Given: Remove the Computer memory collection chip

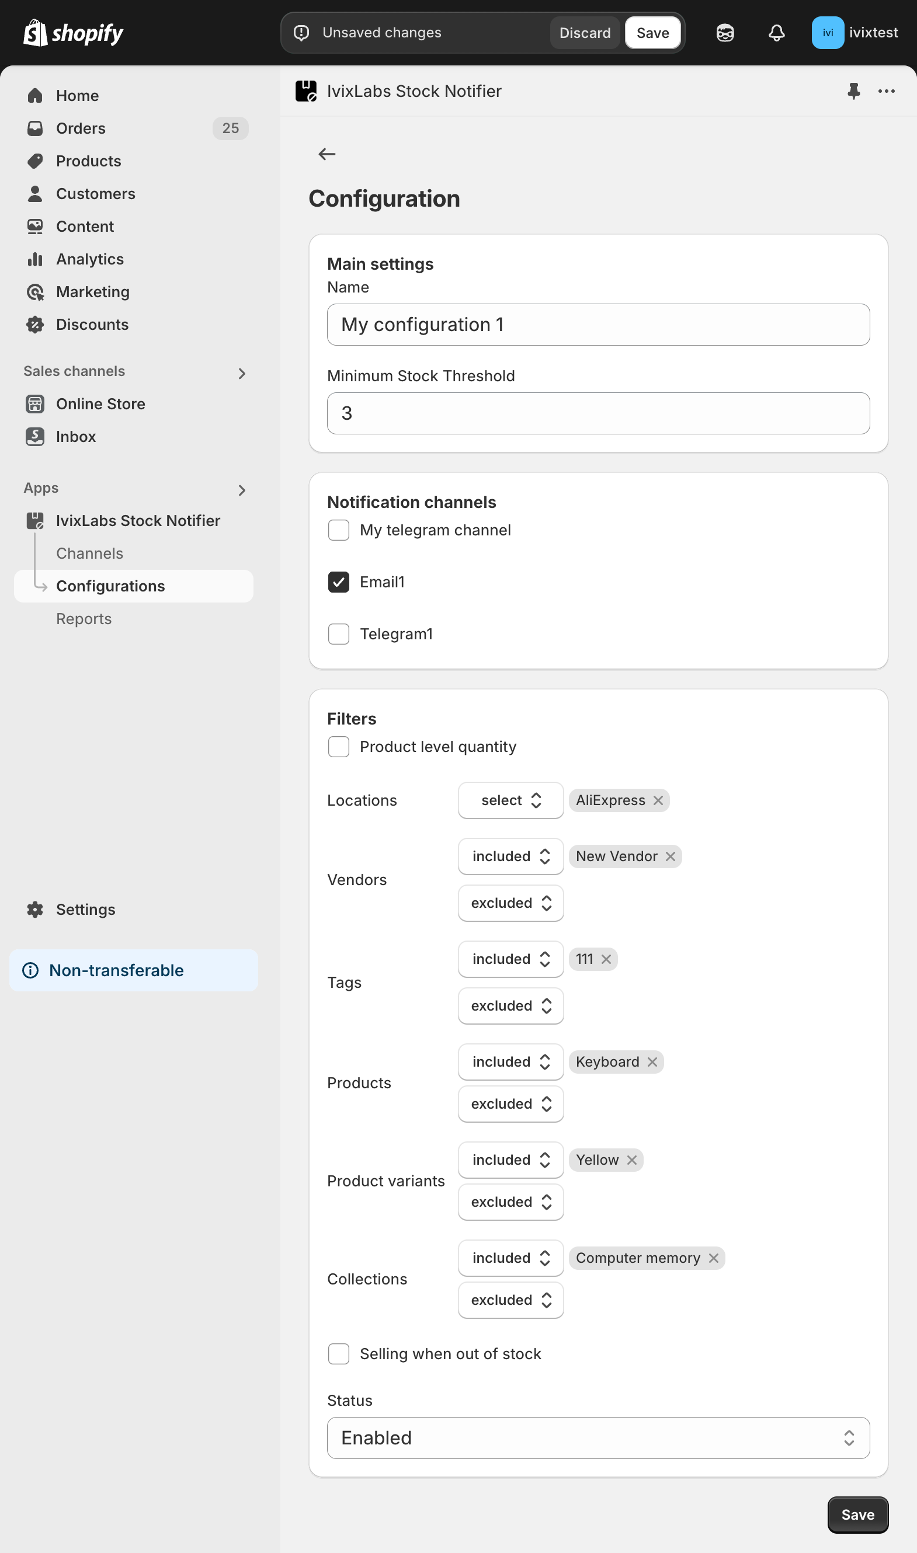Looking at the screenshot, I should 713,1258.
